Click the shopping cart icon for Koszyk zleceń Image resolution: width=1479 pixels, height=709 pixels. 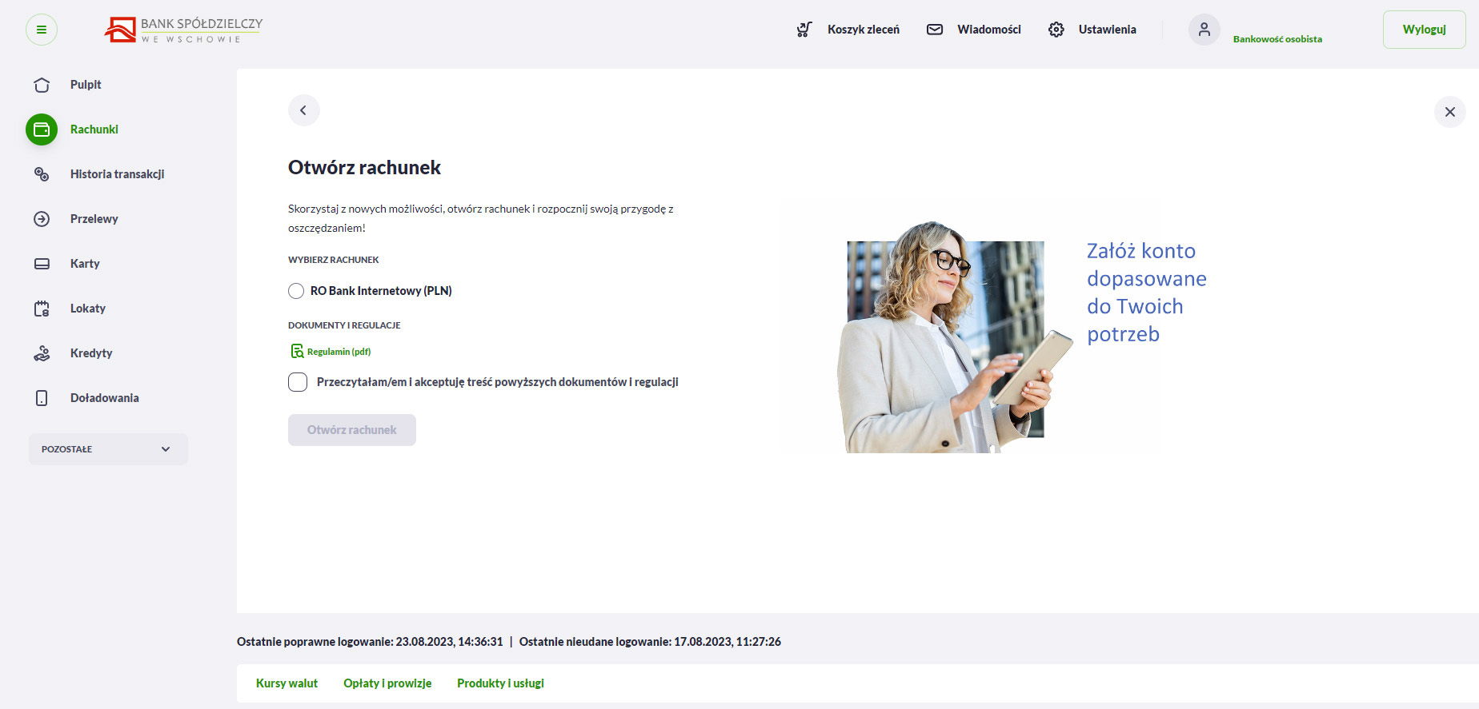[804, 30]
